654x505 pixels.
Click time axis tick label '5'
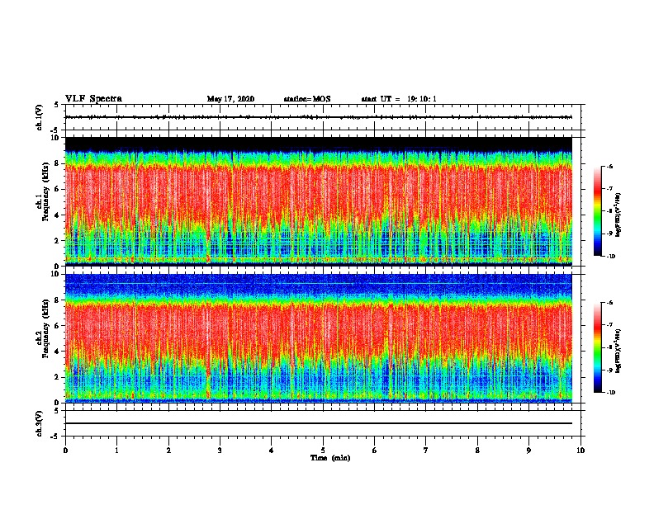point(323,451)
